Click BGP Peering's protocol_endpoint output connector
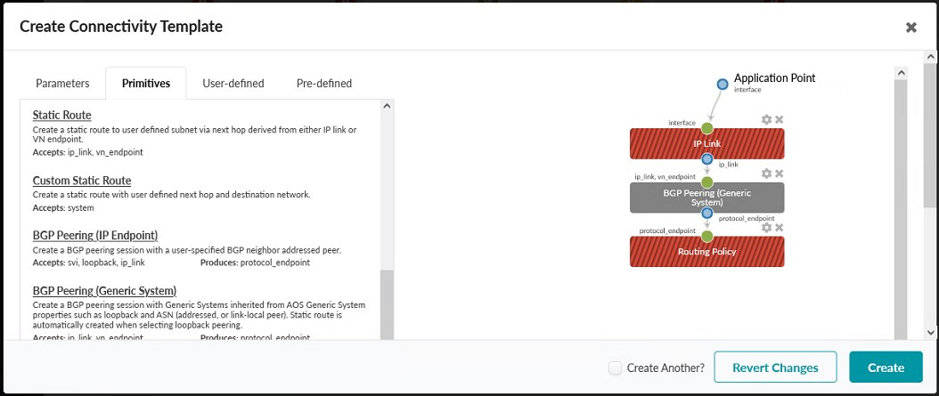The image size is (939, 396). 707,214
